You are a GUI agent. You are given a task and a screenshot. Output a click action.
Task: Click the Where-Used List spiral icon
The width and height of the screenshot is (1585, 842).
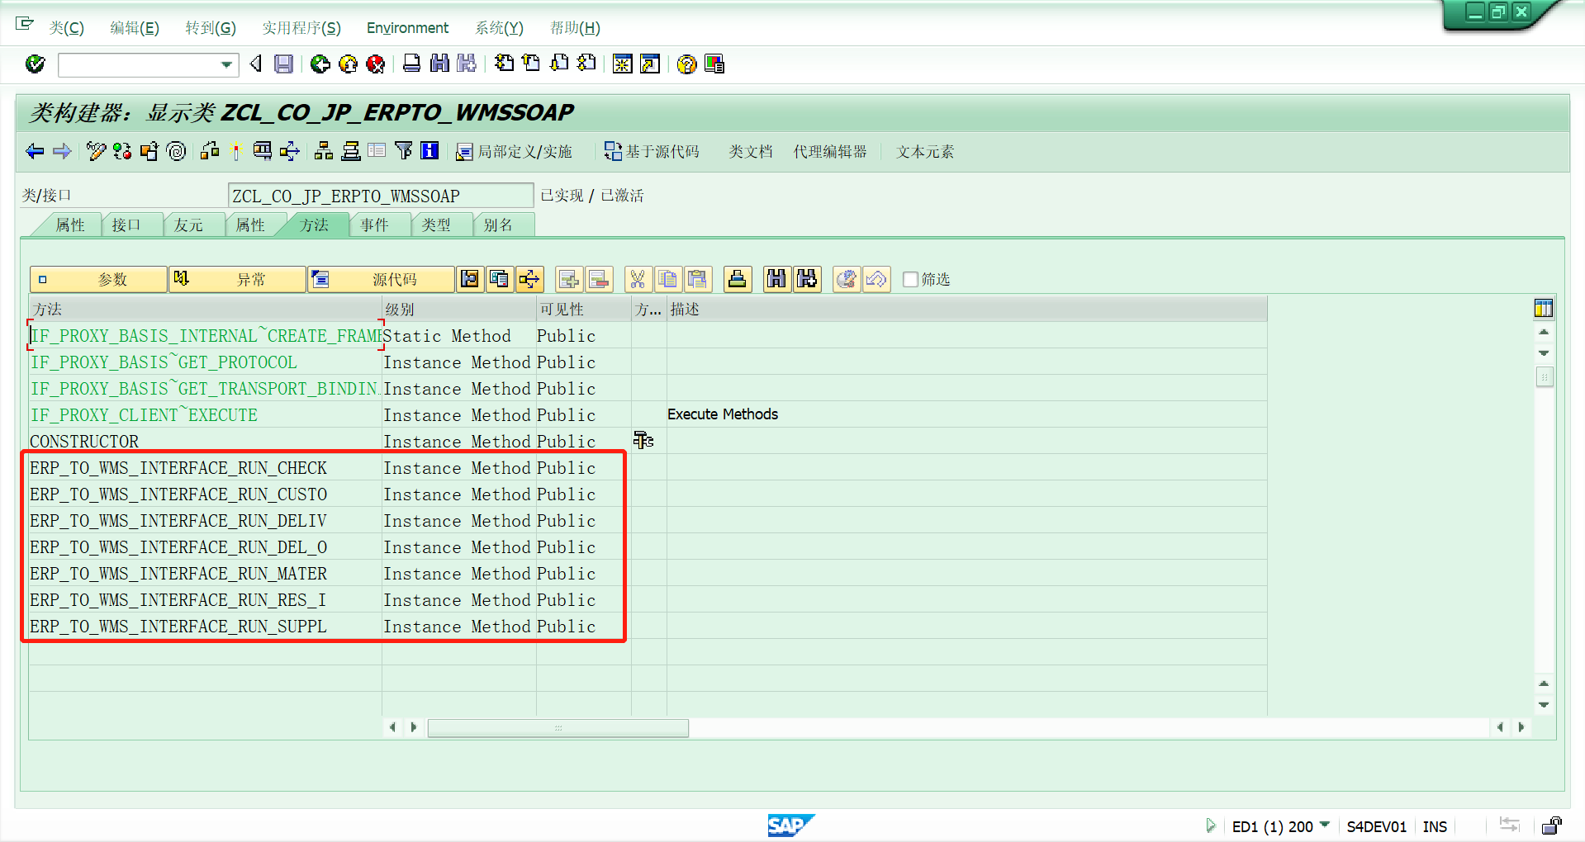point(176,151)
